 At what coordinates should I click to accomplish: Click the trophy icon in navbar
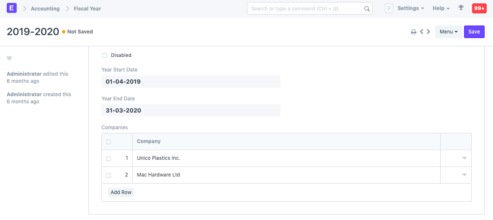point(461,8)
